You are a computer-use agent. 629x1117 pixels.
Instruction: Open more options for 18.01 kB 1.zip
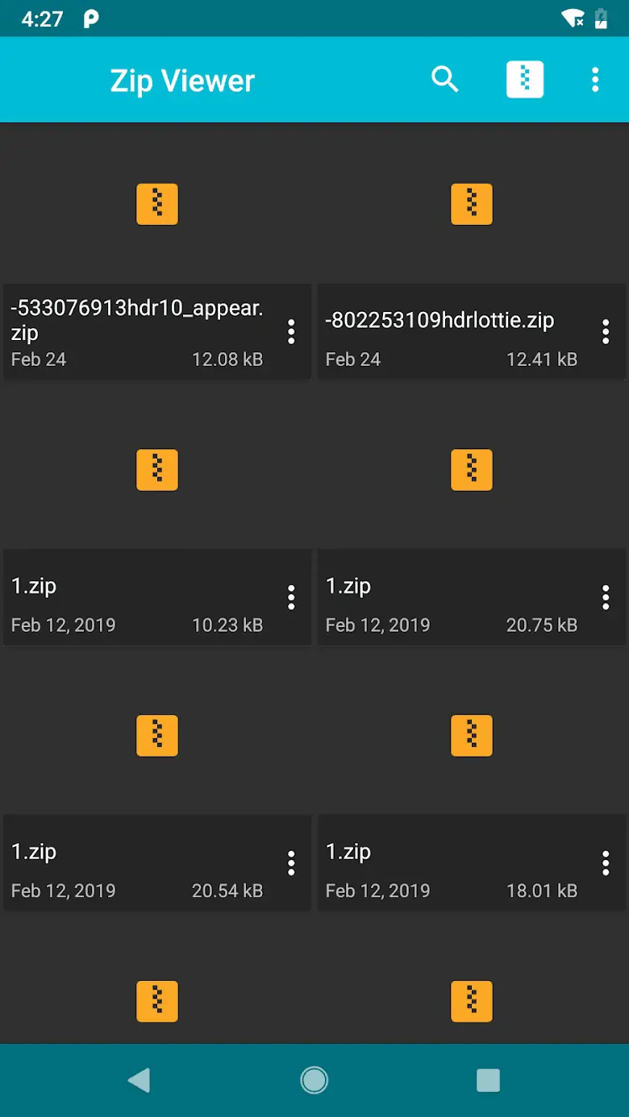tap(606, 863)
